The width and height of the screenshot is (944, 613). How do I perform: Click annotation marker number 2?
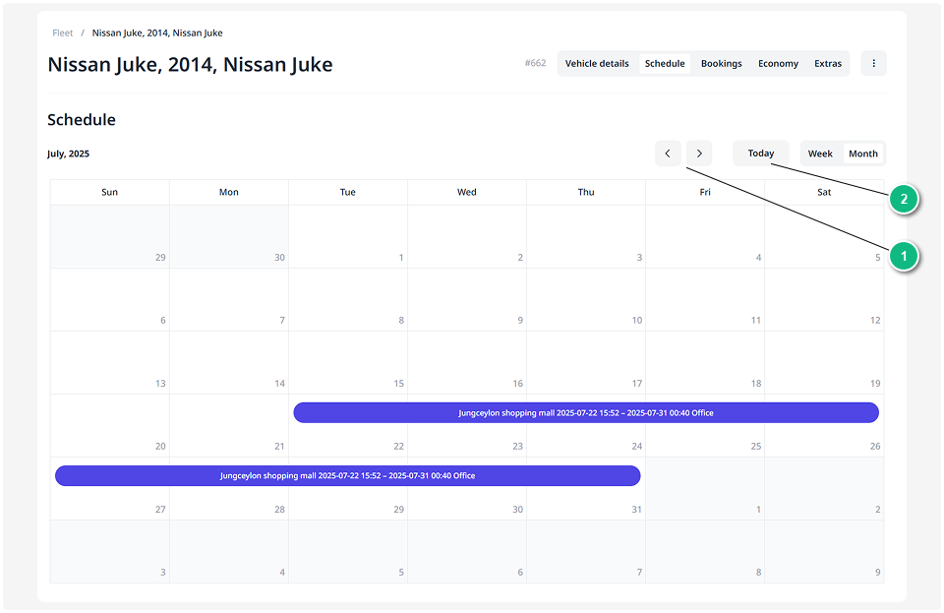click(x=903, y=201)
